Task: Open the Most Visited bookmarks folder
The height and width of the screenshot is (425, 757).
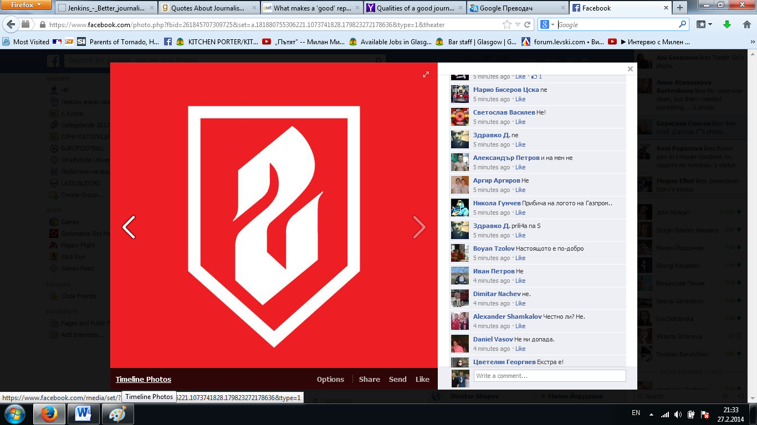Action: click(x=25, y=42)
